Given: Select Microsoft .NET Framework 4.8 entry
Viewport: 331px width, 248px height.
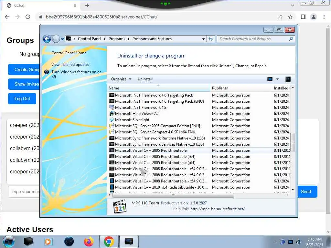Looking at the screenshot, I should coord(199,108).
